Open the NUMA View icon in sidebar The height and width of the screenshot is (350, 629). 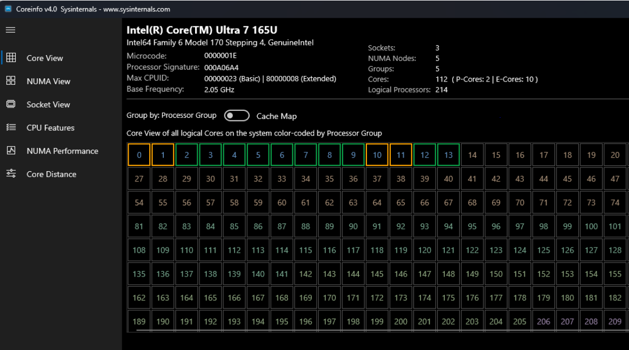pos(11,81)
